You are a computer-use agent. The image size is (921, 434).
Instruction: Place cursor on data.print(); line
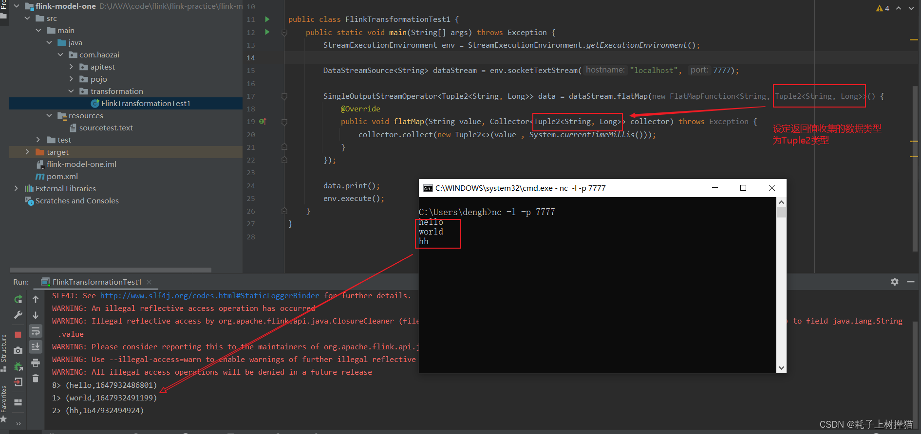351,186
